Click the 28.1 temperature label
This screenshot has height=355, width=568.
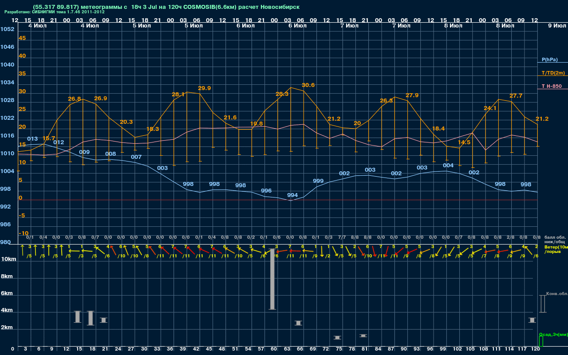[178, 94]
